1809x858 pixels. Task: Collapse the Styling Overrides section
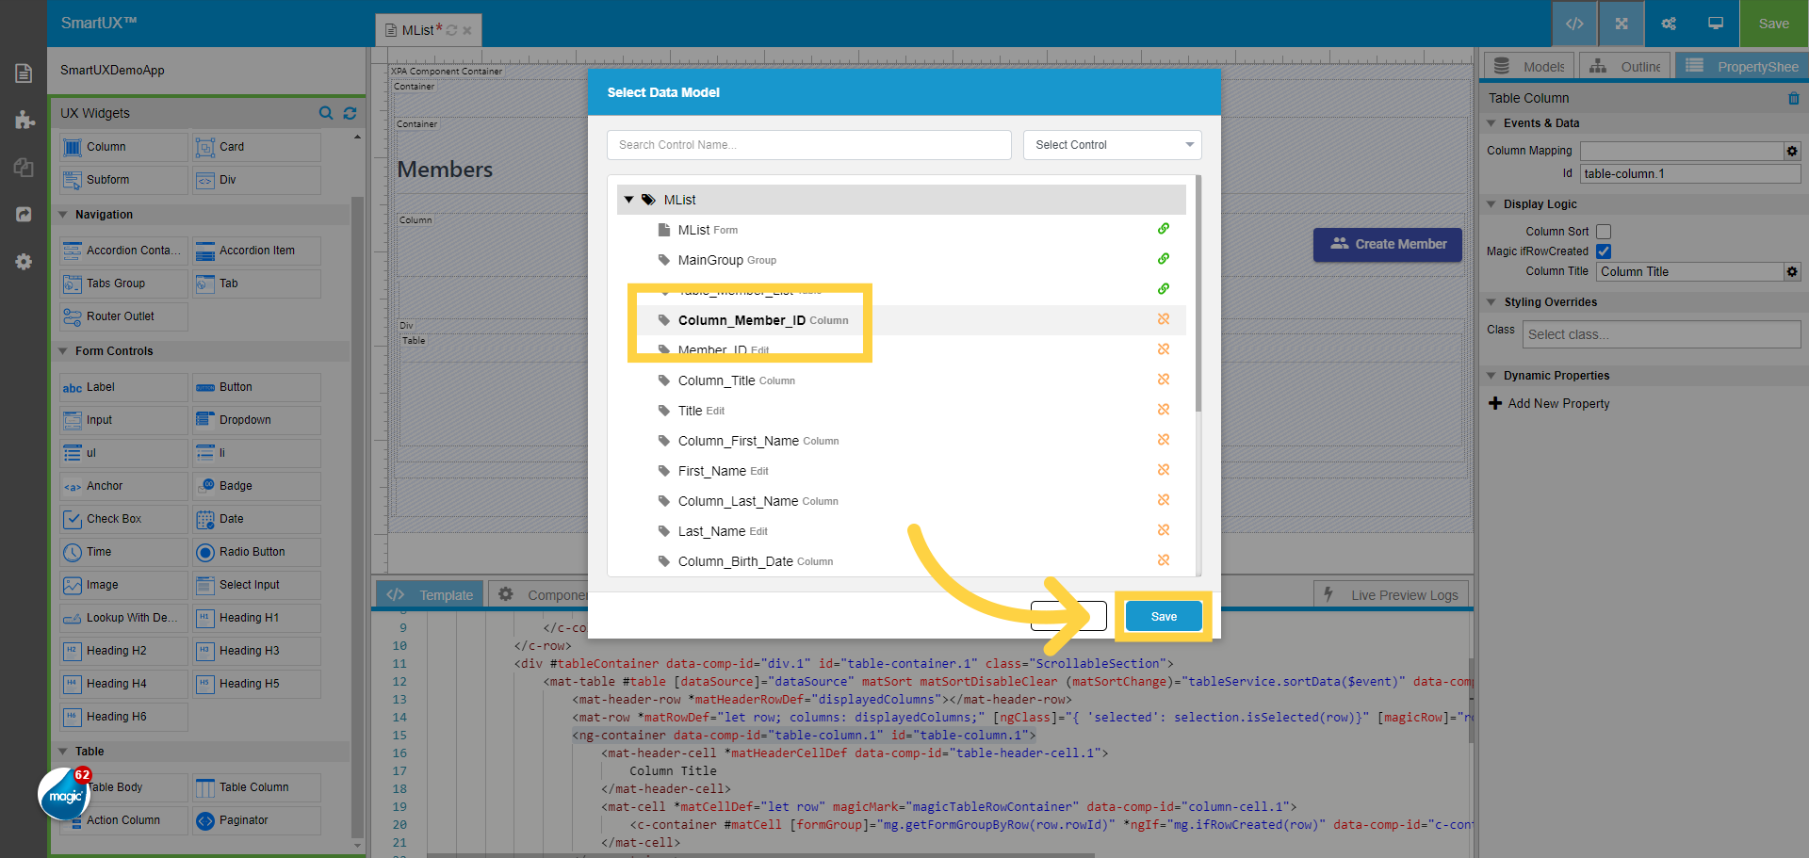tap(1491, 302)
